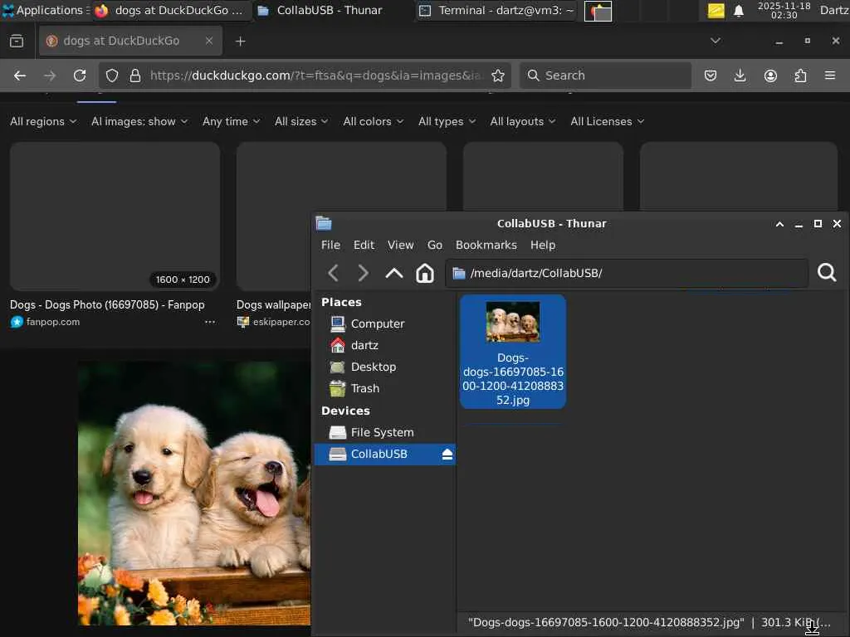The width and height of the screenshot is (850, 637).
Task: Switch to Terminal window in taskbar
Action: (x=496, y=11)
